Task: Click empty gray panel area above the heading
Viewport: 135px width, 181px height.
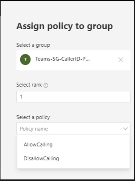Action: click(x=68, y=11)
